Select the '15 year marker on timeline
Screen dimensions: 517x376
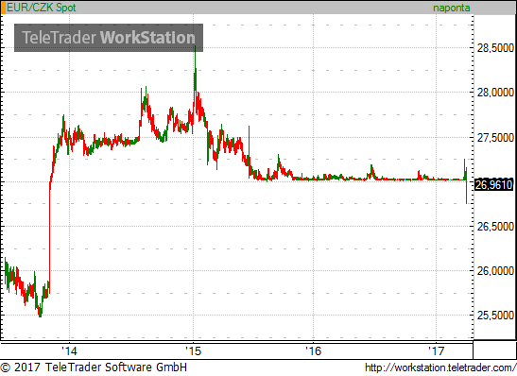pyautogui.click(x=193, y=350)
